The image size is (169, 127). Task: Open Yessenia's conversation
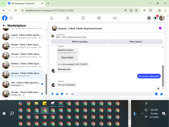tap(23, 56)
